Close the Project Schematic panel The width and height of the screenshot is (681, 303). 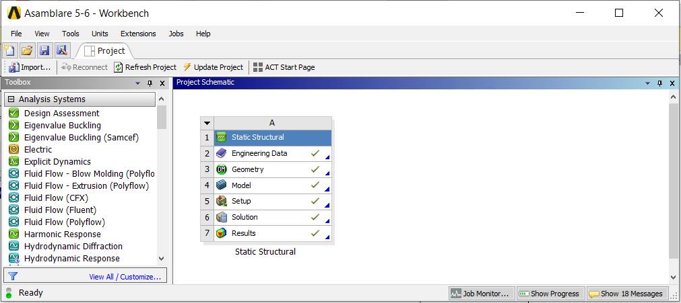point(672,83)
